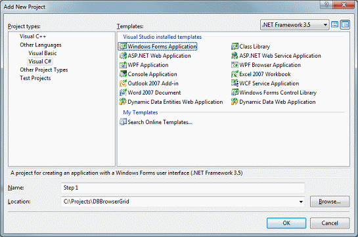The width and height of the screenshot is (358, 237).
Task: Select Visual Basic in project types
Action: pos(43,53)
